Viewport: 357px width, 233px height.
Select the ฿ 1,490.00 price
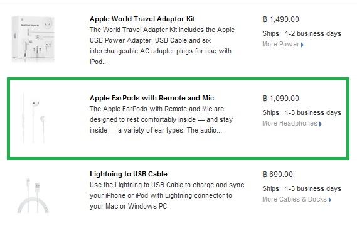280,19
